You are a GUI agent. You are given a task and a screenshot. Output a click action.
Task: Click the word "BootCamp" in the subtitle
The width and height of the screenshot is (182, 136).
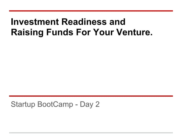tap(55, 105)
